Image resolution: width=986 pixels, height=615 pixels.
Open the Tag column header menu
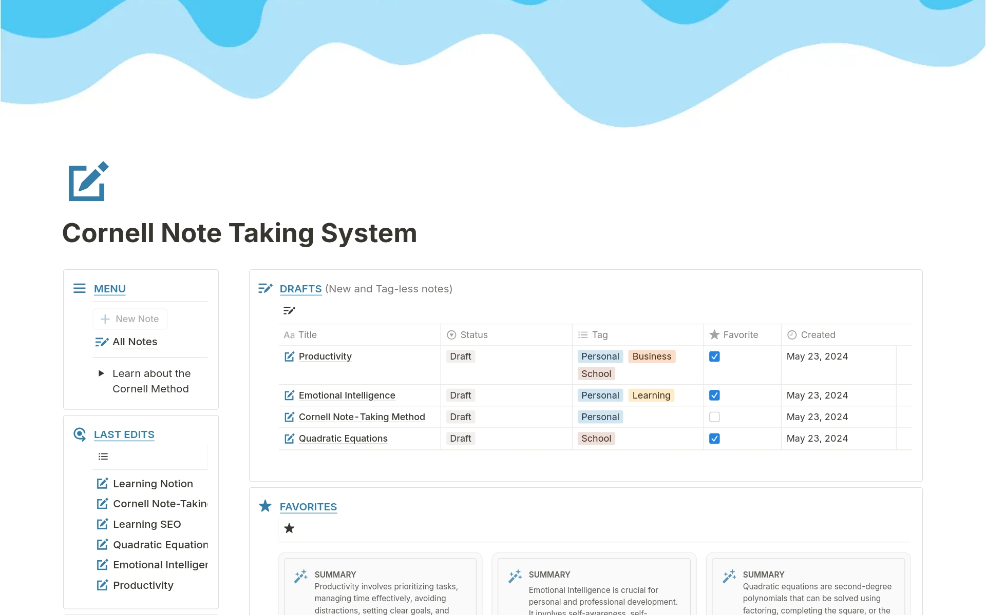tap(599, 335)
